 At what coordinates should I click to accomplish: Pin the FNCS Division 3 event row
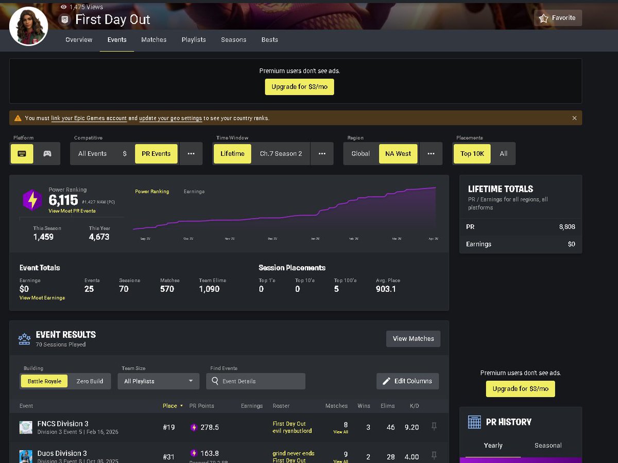(434, 426)
